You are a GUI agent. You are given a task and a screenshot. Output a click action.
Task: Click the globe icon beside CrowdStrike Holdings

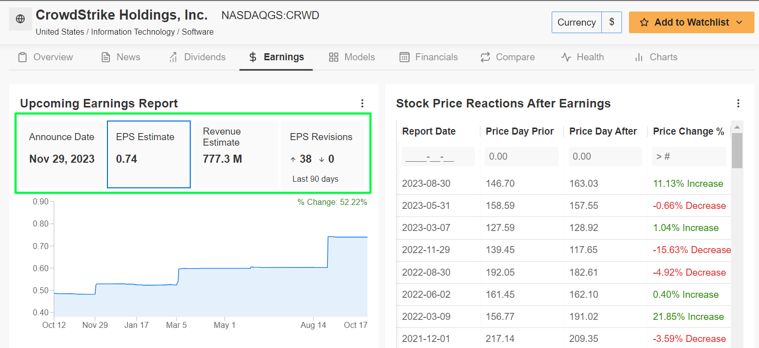coord(21,19)
